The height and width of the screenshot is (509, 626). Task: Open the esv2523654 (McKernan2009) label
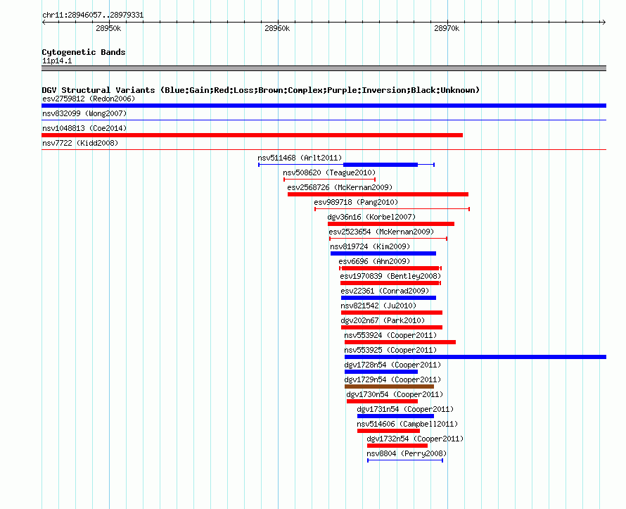(x=382, y=232)
